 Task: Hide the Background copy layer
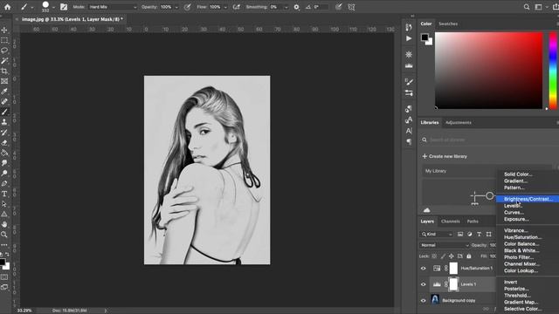[423, 300]
